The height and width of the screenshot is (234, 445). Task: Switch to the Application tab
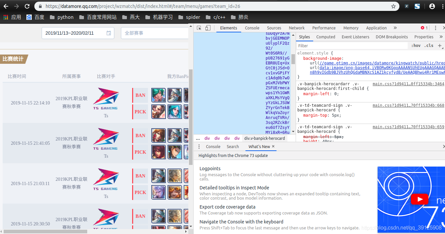[376, 28]
